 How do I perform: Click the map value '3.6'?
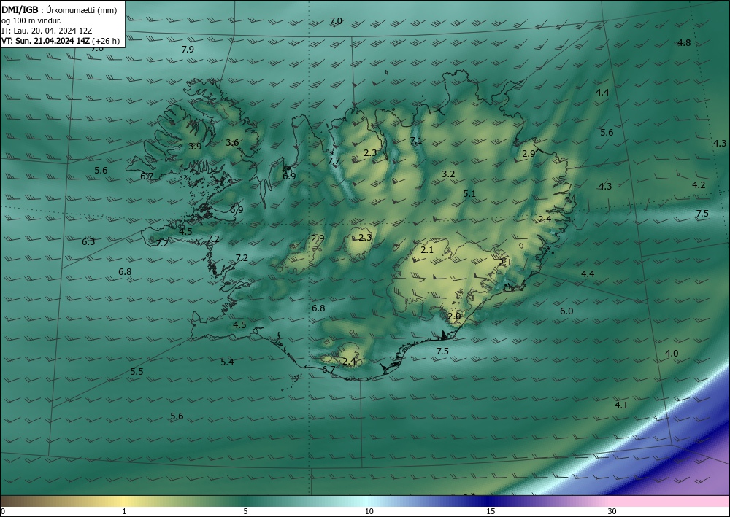click(x=232, y=143)
